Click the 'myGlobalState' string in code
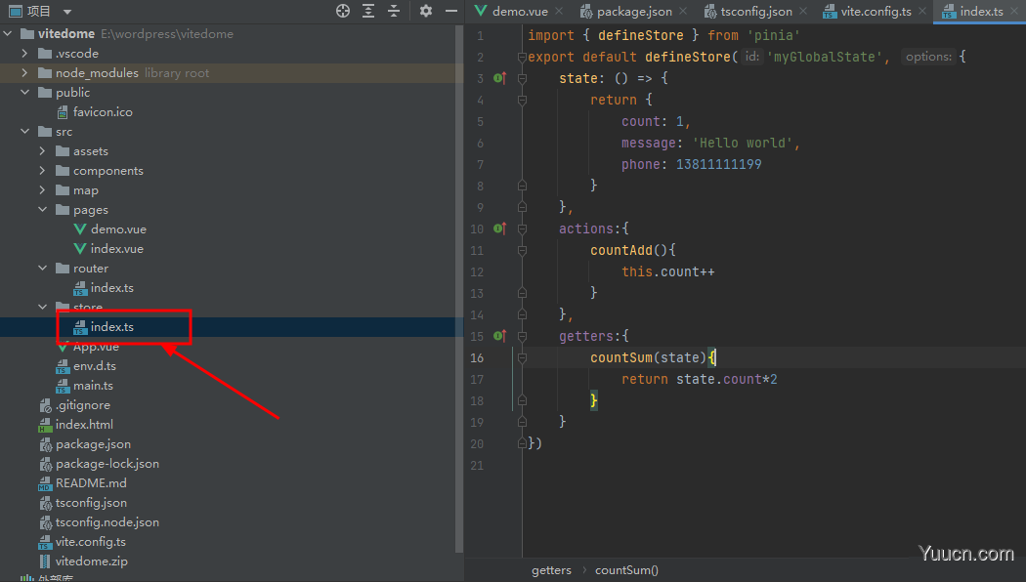1026x582 pixels. coord(823,57)
